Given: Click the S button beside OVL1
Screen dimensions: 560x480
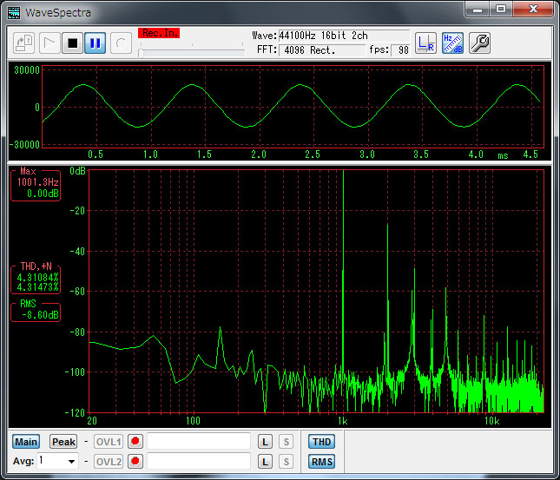Looking at the screenshot, I should [x=286, y=442].
